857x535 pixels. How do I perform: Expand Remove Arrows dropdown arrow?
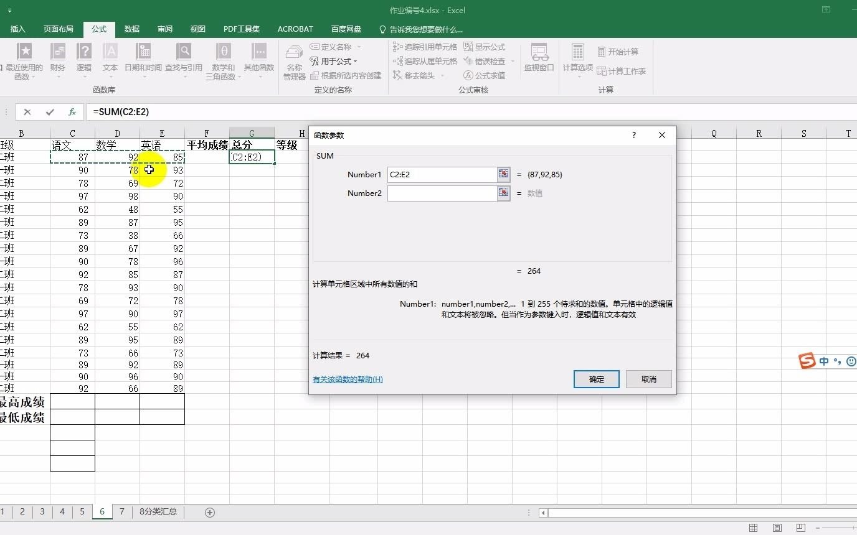(x=443, y=75)
